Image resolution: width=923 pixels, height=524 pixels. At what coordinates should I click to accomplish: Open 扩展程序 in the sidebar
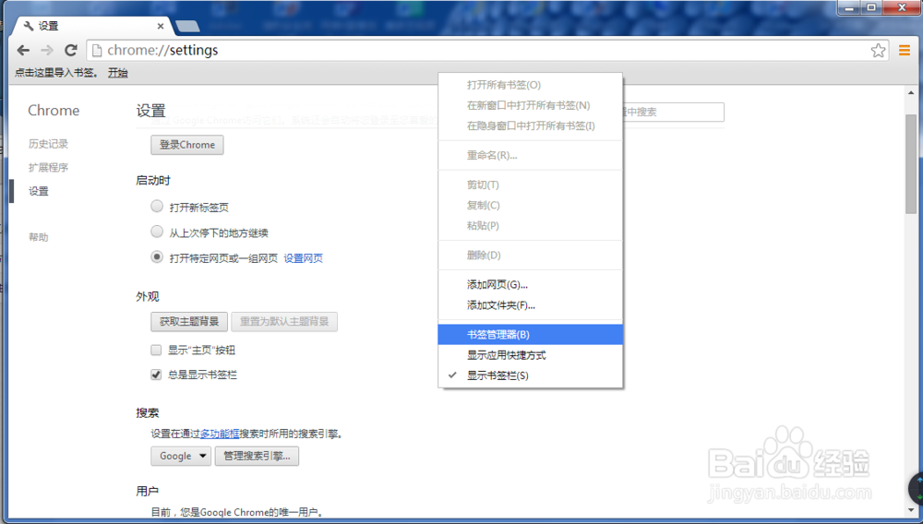(48, 168)
